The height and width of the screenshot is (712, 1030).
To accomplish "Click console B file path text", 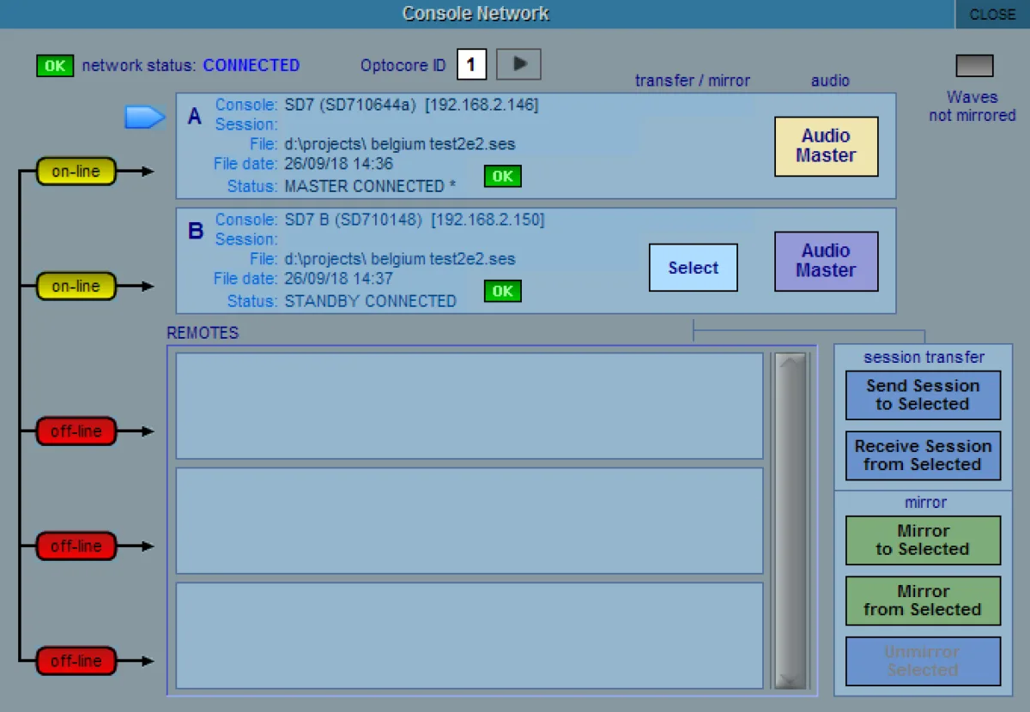I will [400, 259].
